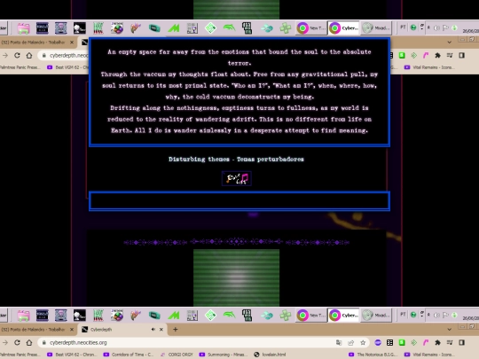Click the black grid extension icon, lower toolbar
Viewport: 479px width, 359px height.
pos(389,342)
